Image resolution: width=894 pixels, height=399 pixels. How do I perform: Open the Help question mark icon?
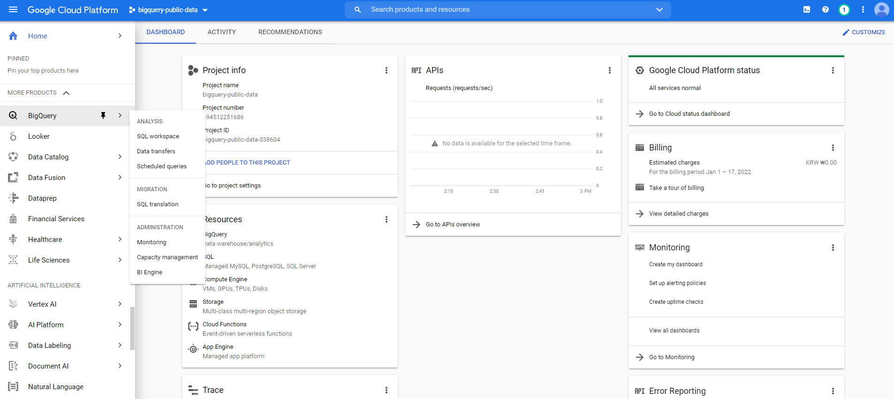point(826,9)
